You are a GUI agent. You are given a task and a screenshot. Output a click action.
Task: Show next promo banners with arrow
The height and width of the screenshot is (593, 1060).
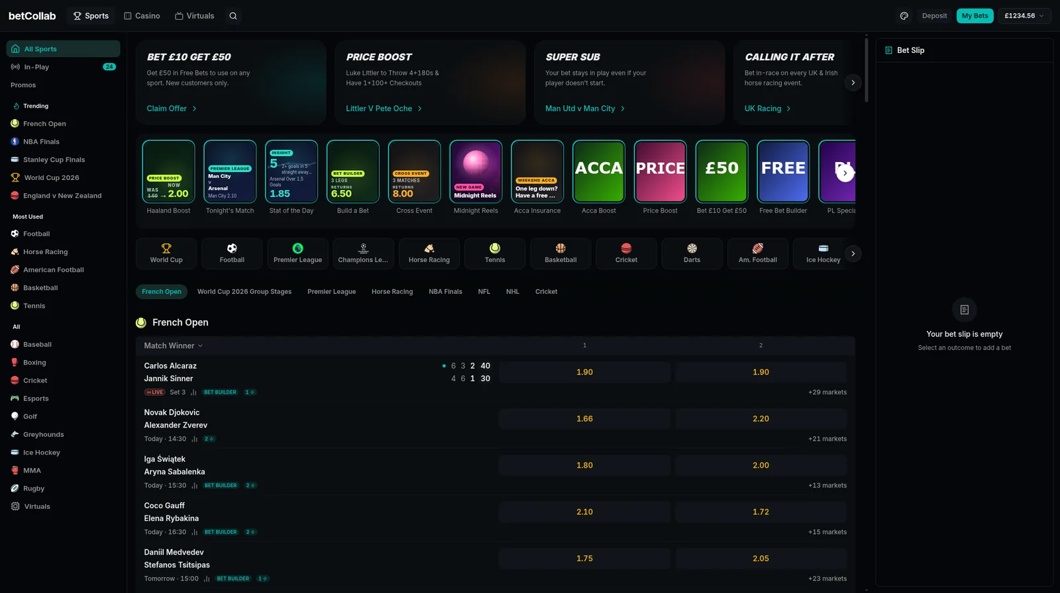pyautogui.click(x=853, y=83)
